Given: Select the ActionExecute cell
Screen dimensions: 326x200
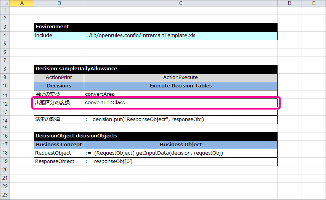Looking at the screenshot, I should coord(180,77).
